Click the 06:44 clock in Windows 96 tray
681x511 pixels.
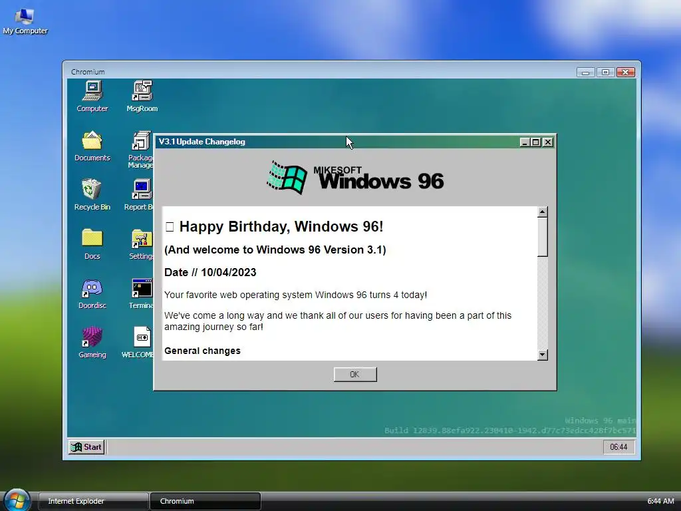click(x=618, y=446)
